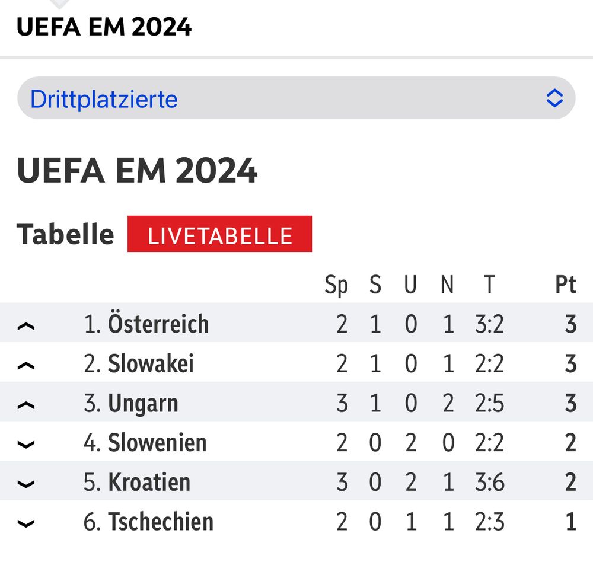This screenshot has height=562, width=593.
Task: Click down arrow icon beside Kroatien
Action: click(27, 483)
